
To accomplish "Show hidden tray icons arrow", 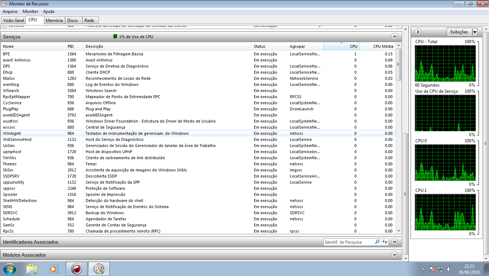I will [424, 269].
